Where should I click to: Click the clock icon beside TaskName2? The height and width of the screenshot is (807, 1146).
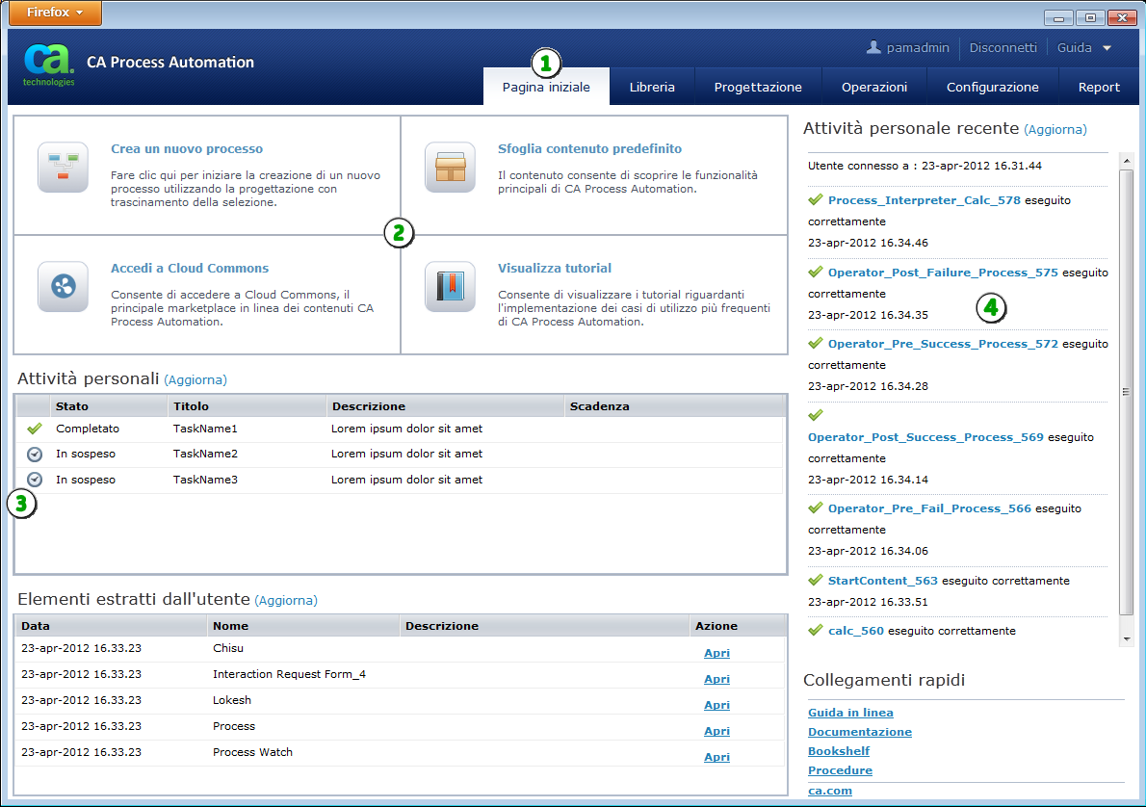(x=35, y=454)
